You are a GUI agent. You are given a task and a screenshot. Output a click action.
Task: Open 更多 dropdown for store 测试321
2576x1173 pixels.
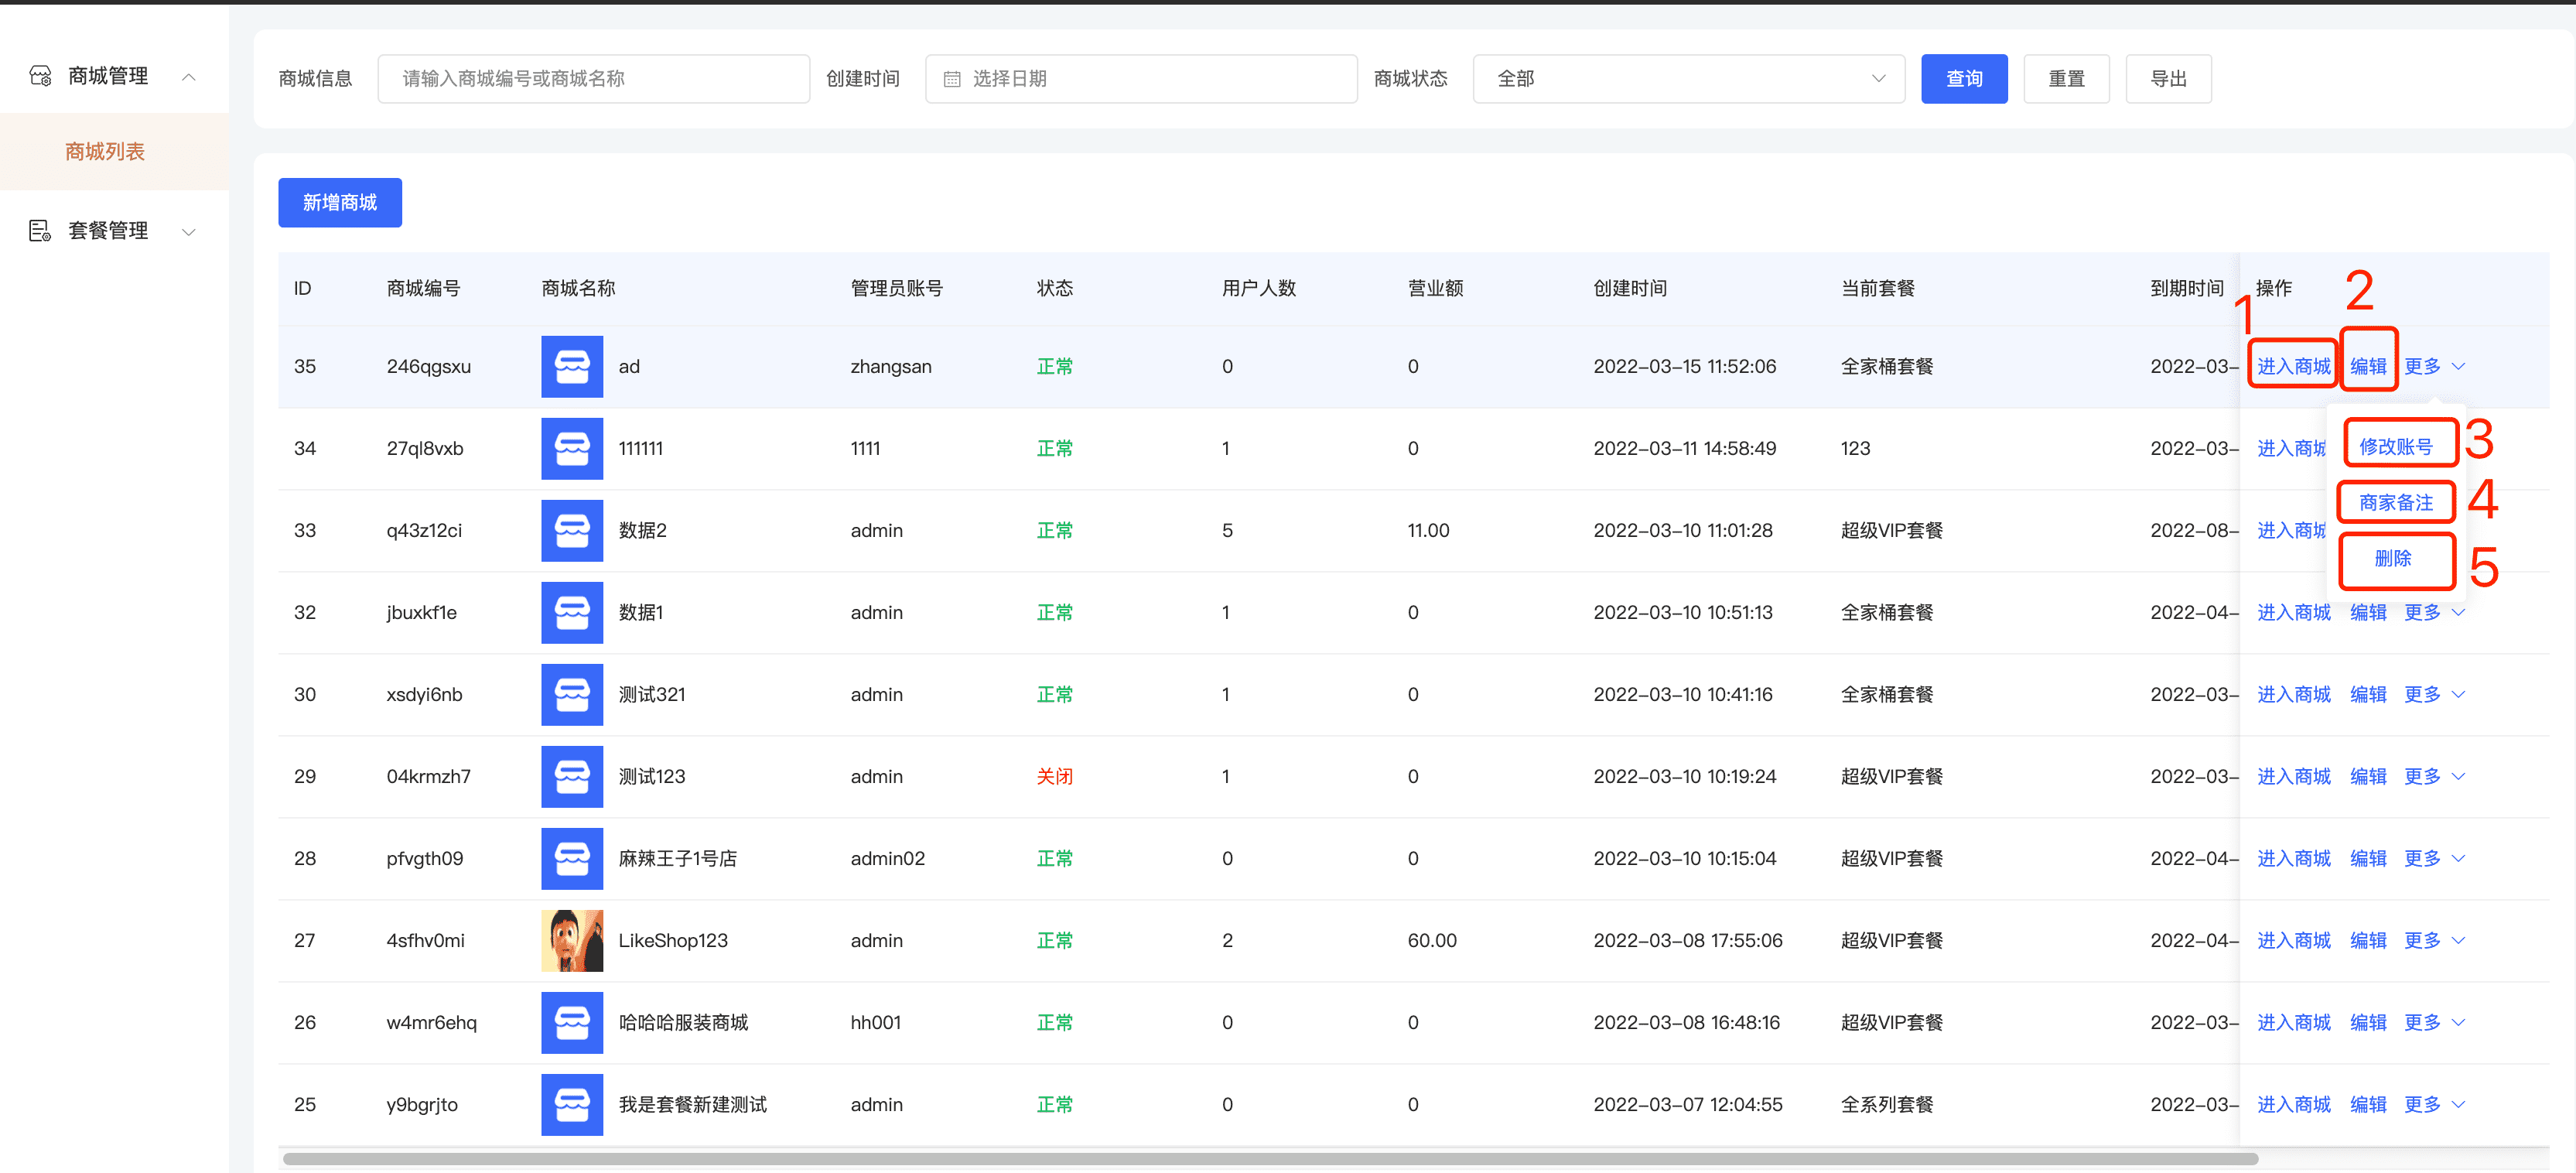2434,694
